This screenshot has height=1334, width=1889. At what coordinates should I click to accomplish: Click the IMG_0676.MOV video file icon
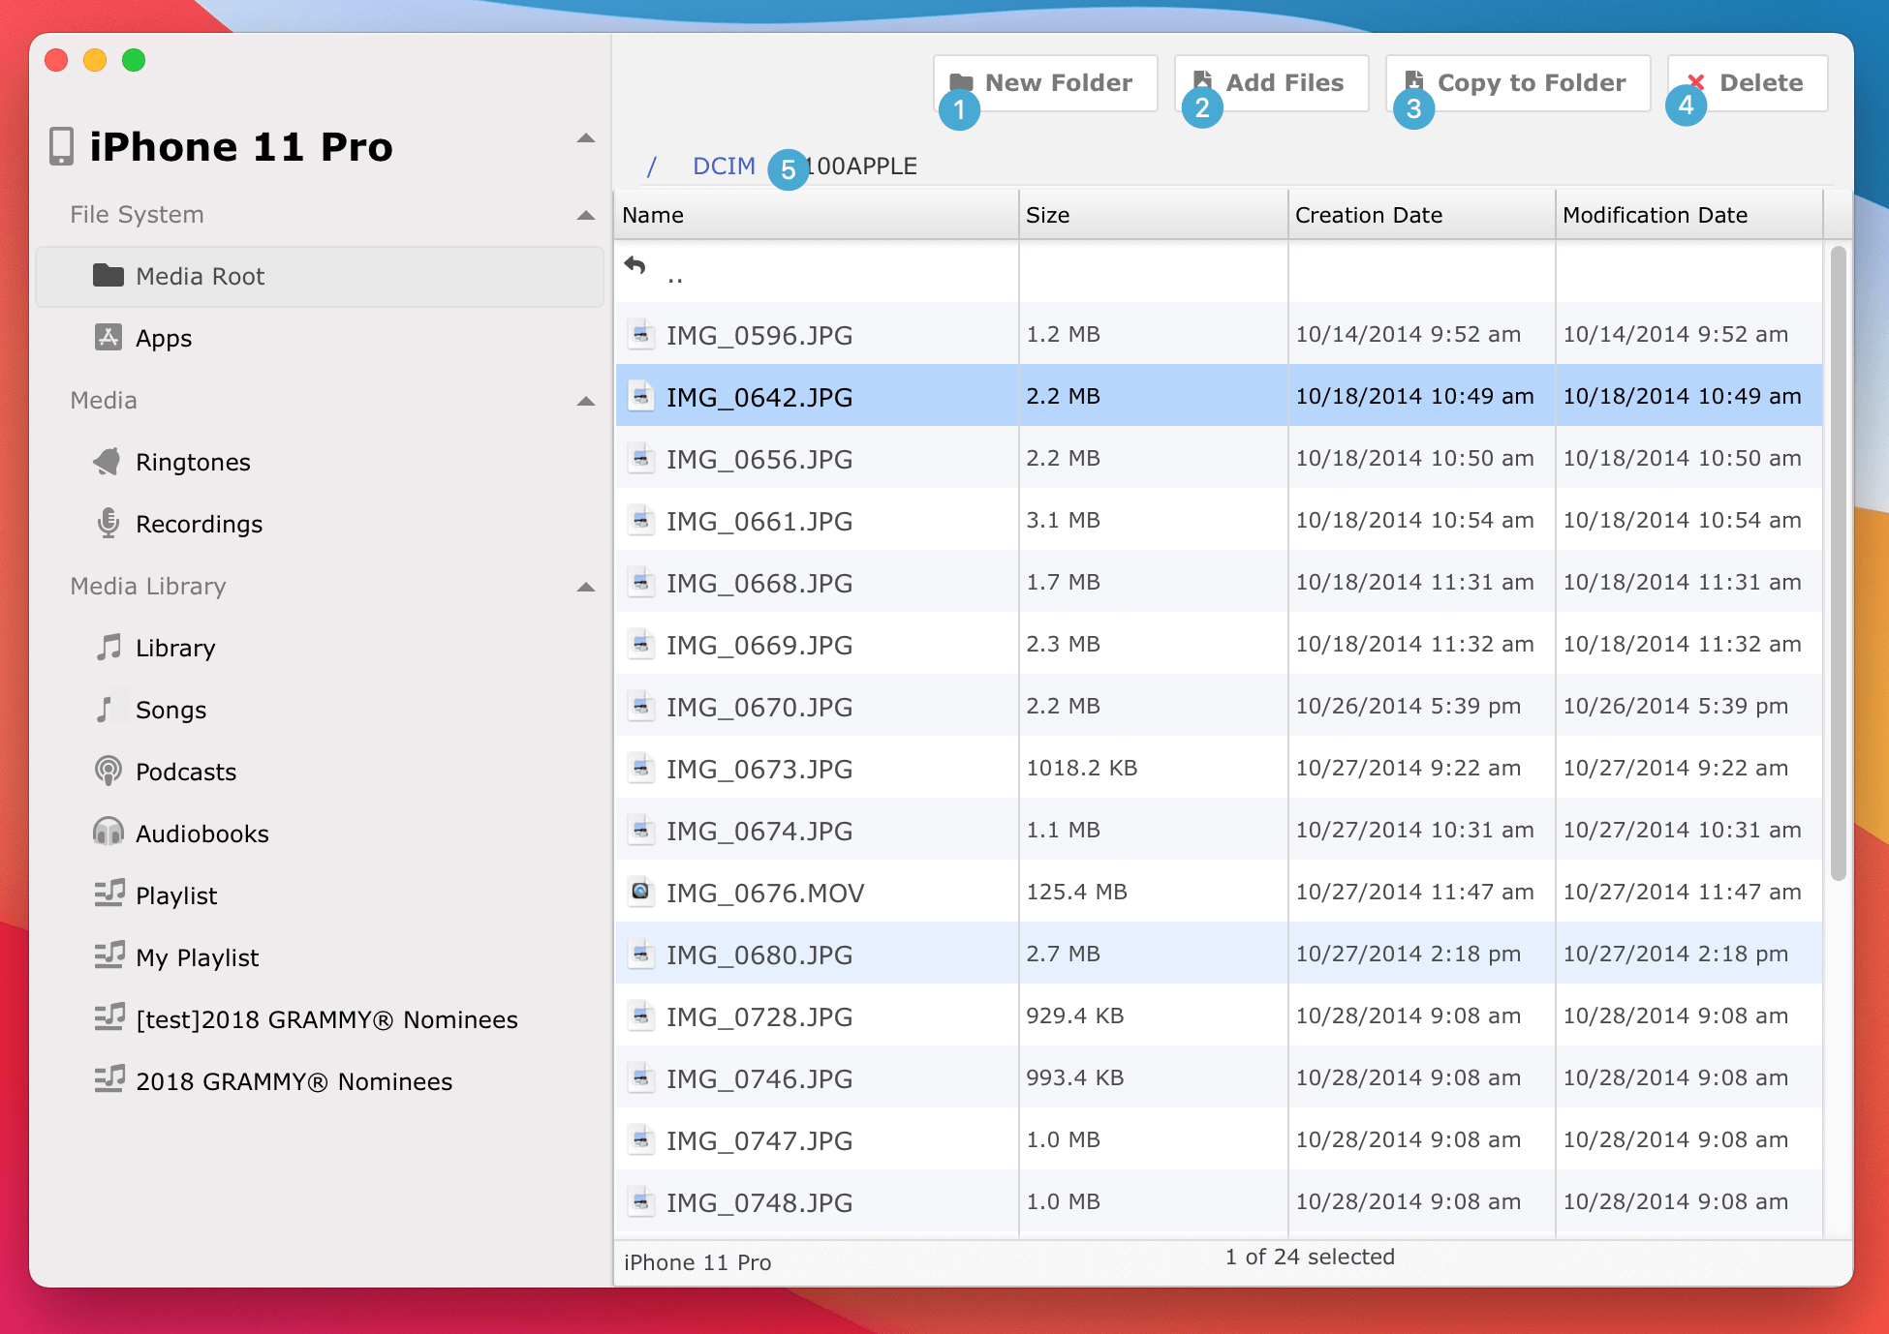tap(640, 892)
